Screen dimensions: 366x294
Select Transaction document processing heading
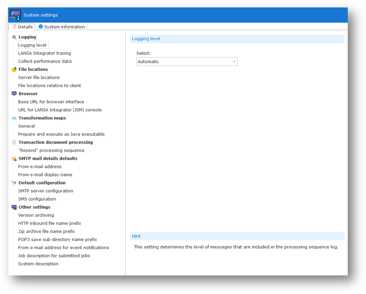[56, 142]
